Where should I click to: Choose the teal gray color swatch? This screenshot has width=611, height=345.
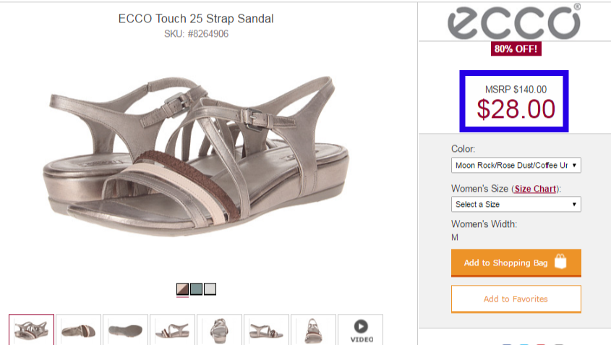point(197,289)
